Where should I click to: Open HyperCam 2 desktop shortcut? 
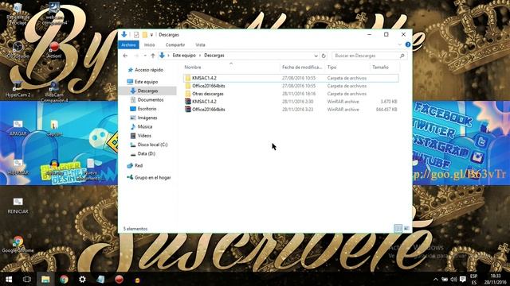pyautogui.click(x=18, y=89)
